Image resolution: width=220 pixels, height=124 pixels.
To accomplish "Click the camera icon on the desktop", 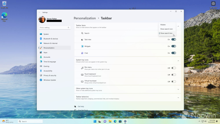I will coord(213,3).
